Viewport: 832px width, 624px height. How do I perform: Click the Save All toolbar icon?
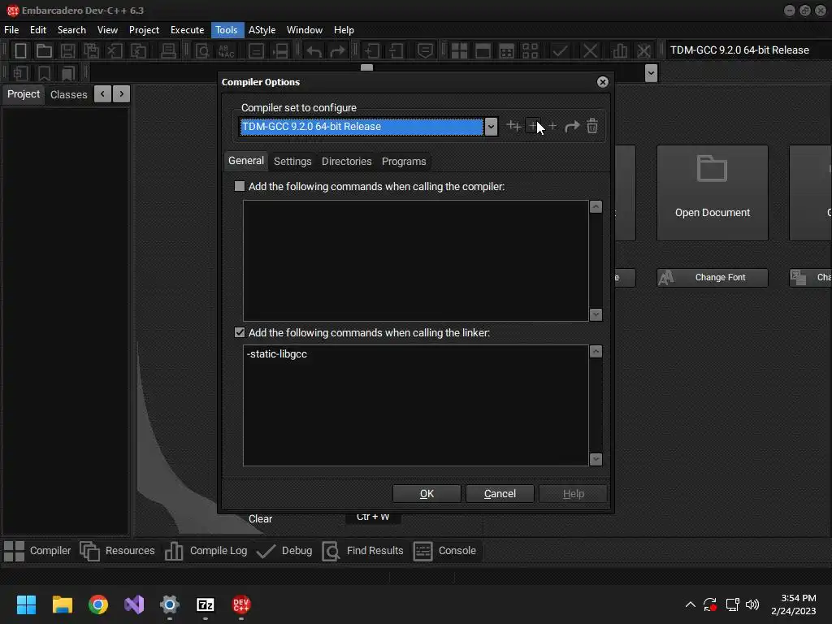point(91,51)
